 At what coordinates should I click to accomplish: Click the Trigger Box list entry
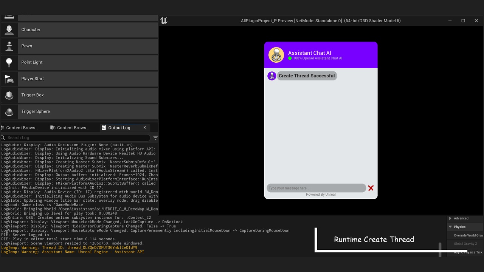click(79, 95)
